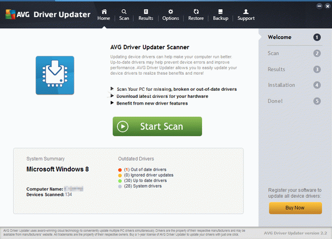Click the driver chip download icon
Image resolution: width=332 pixels, height=239 pixels.
pyautogui.click(x=55, y=75)
